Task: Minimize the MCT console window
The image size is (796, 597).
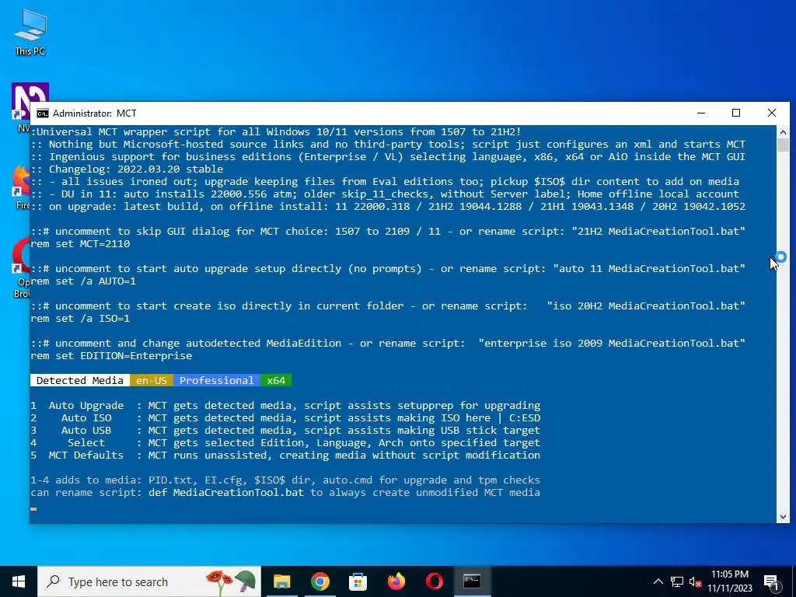Action: [701, 113]
